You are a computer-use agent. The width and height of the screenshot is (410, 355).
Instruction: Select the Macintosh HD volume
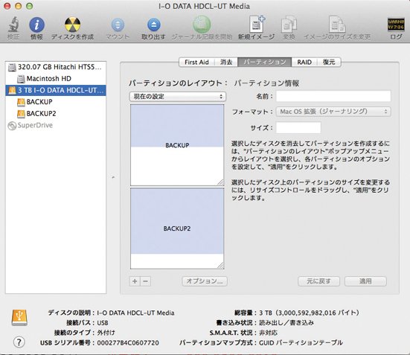56,78
